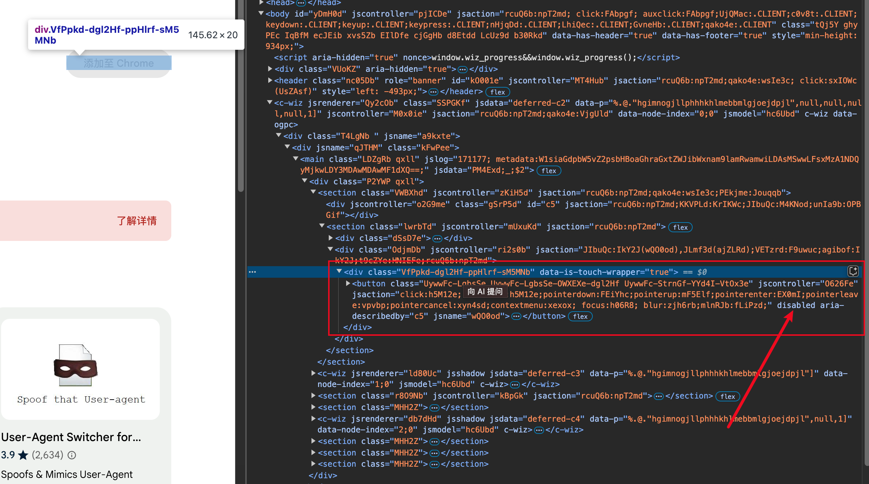
Task: Click ellipsis badge in div VUoKZ line
Action: (x=463, y=69)
